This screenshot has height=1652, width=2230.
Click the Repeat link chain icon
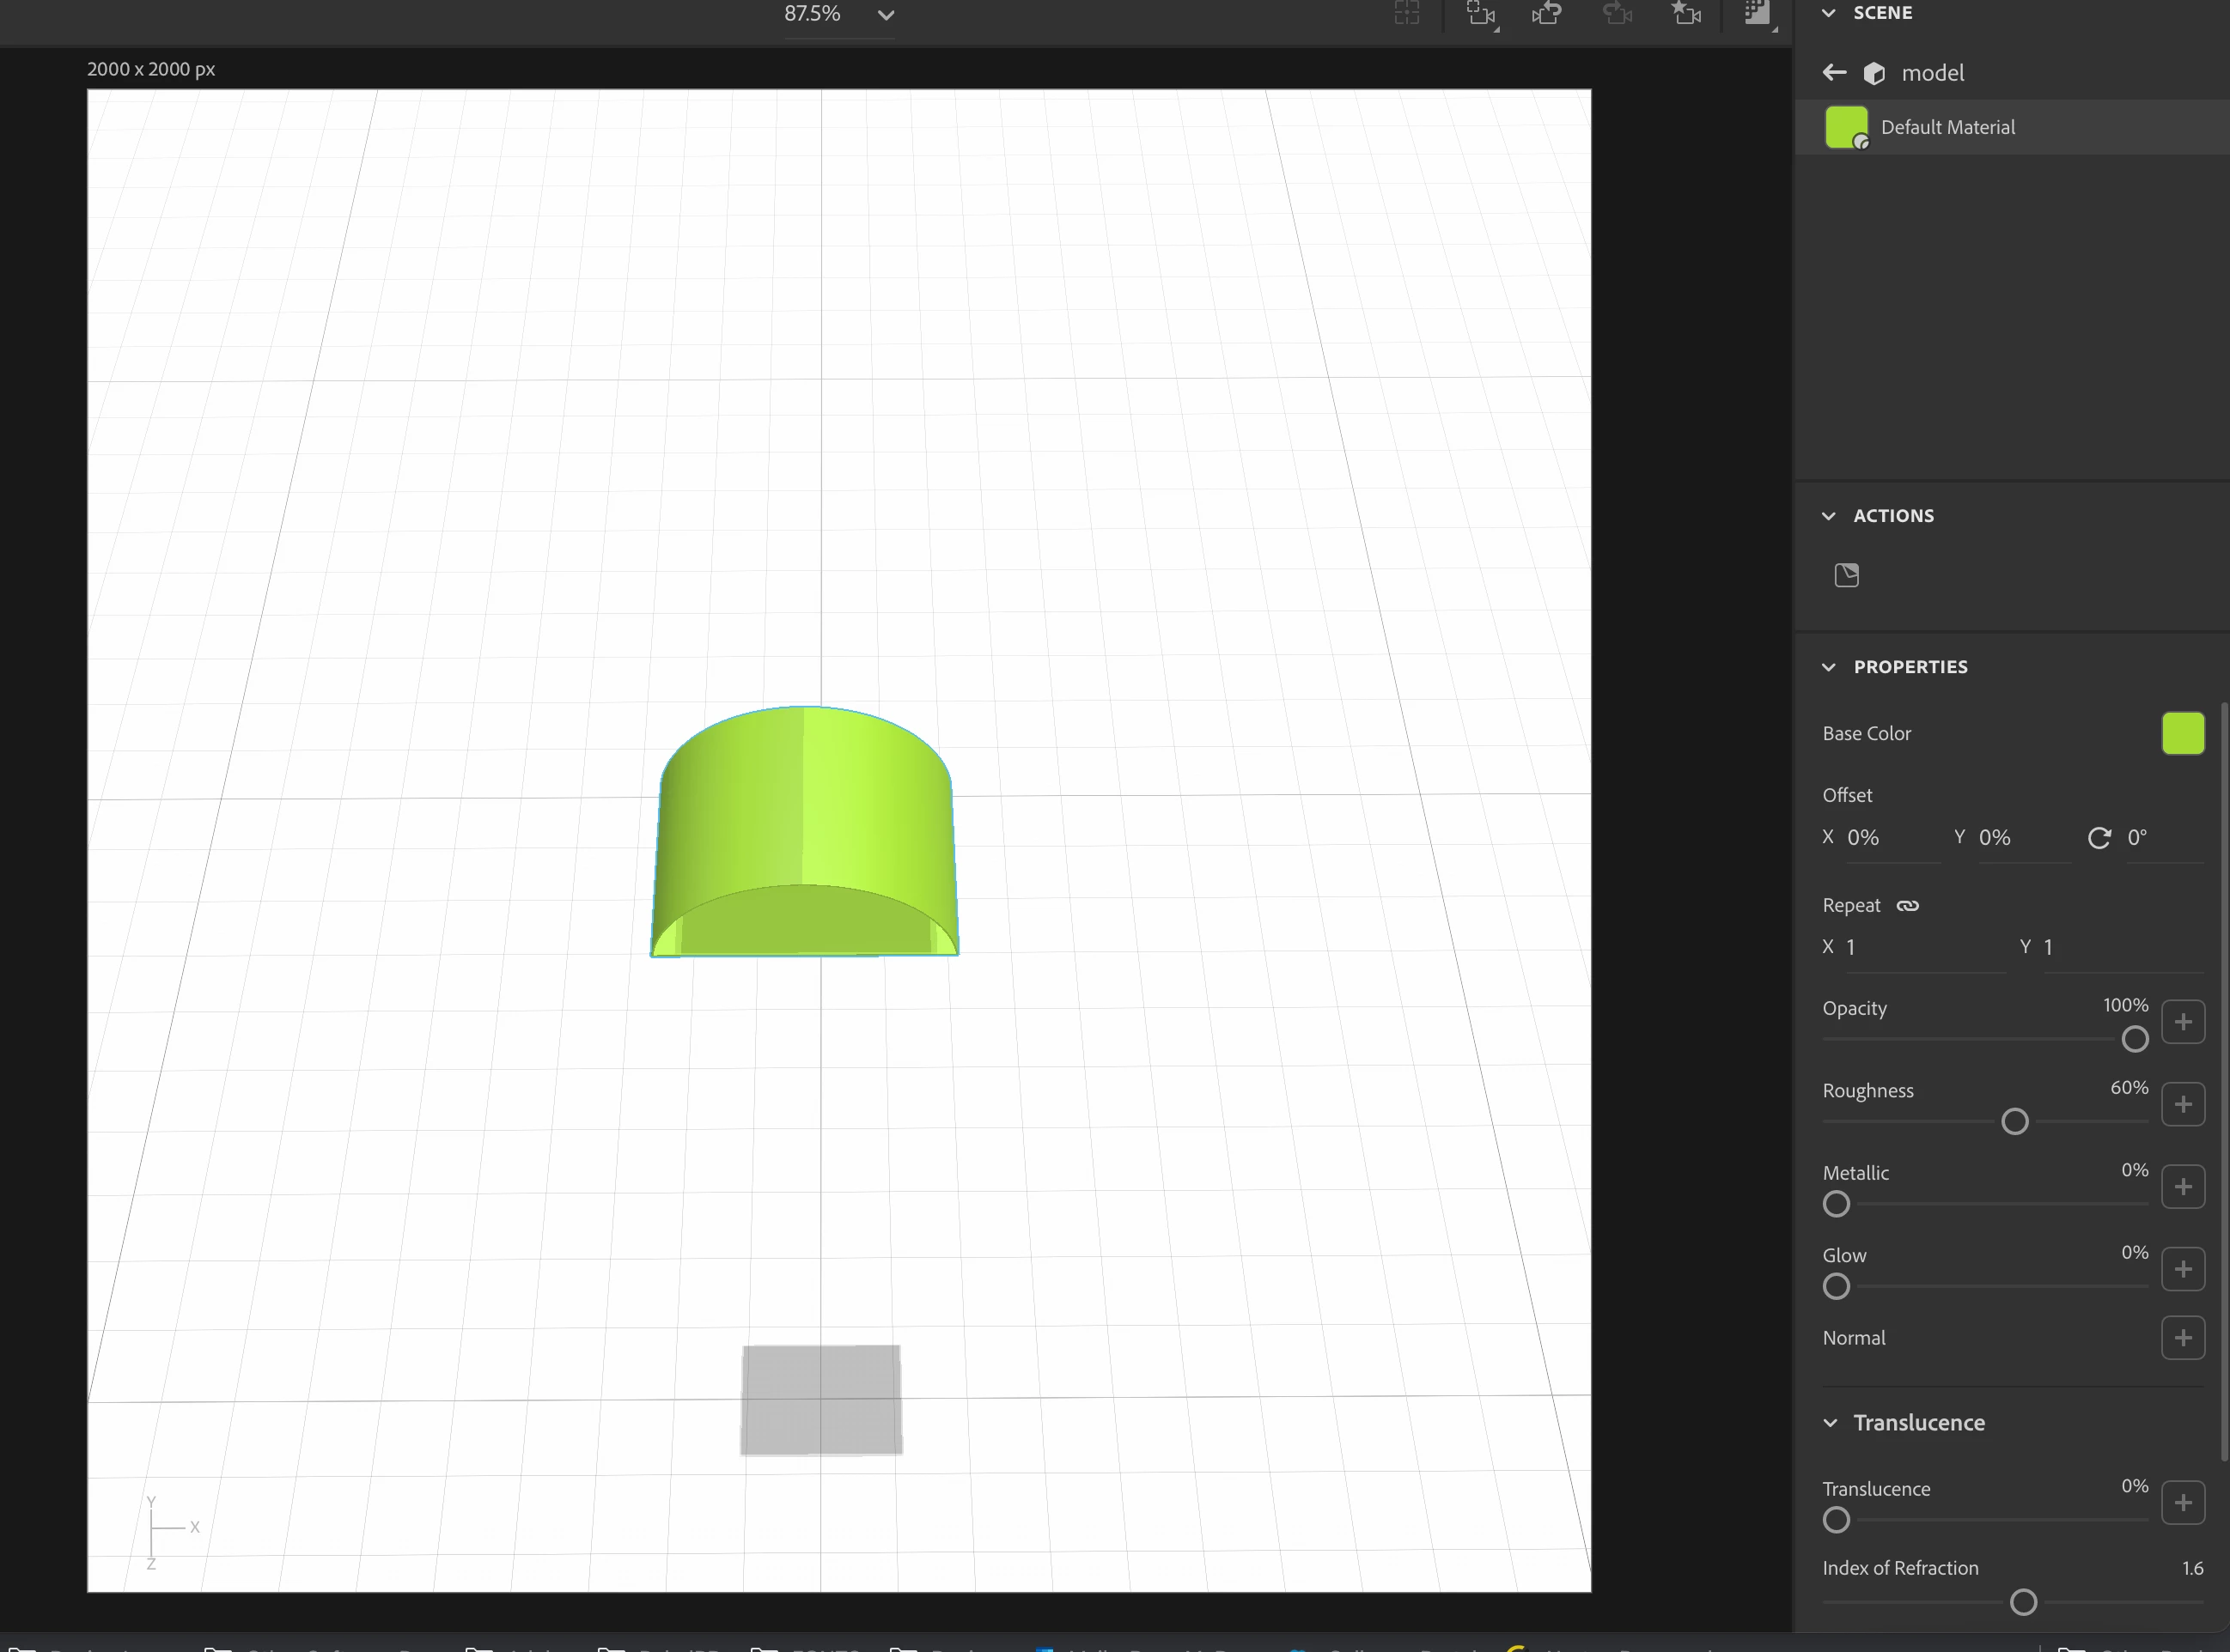1908,906
